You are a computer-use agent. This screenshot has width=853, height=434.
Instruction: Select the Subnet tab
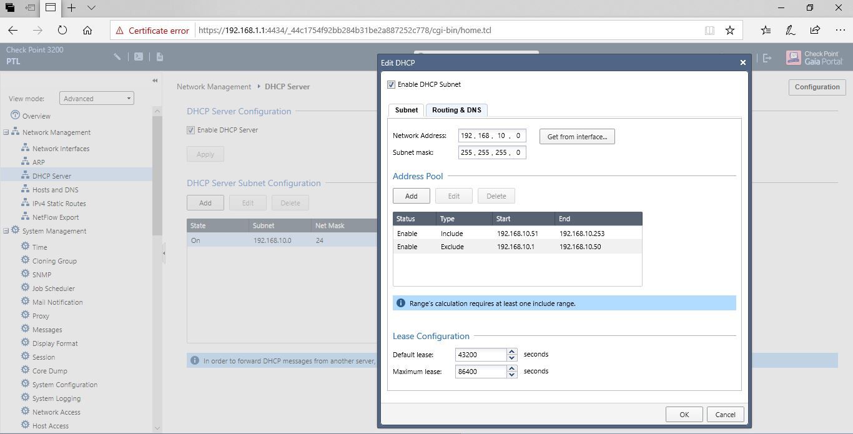[406, 110]
